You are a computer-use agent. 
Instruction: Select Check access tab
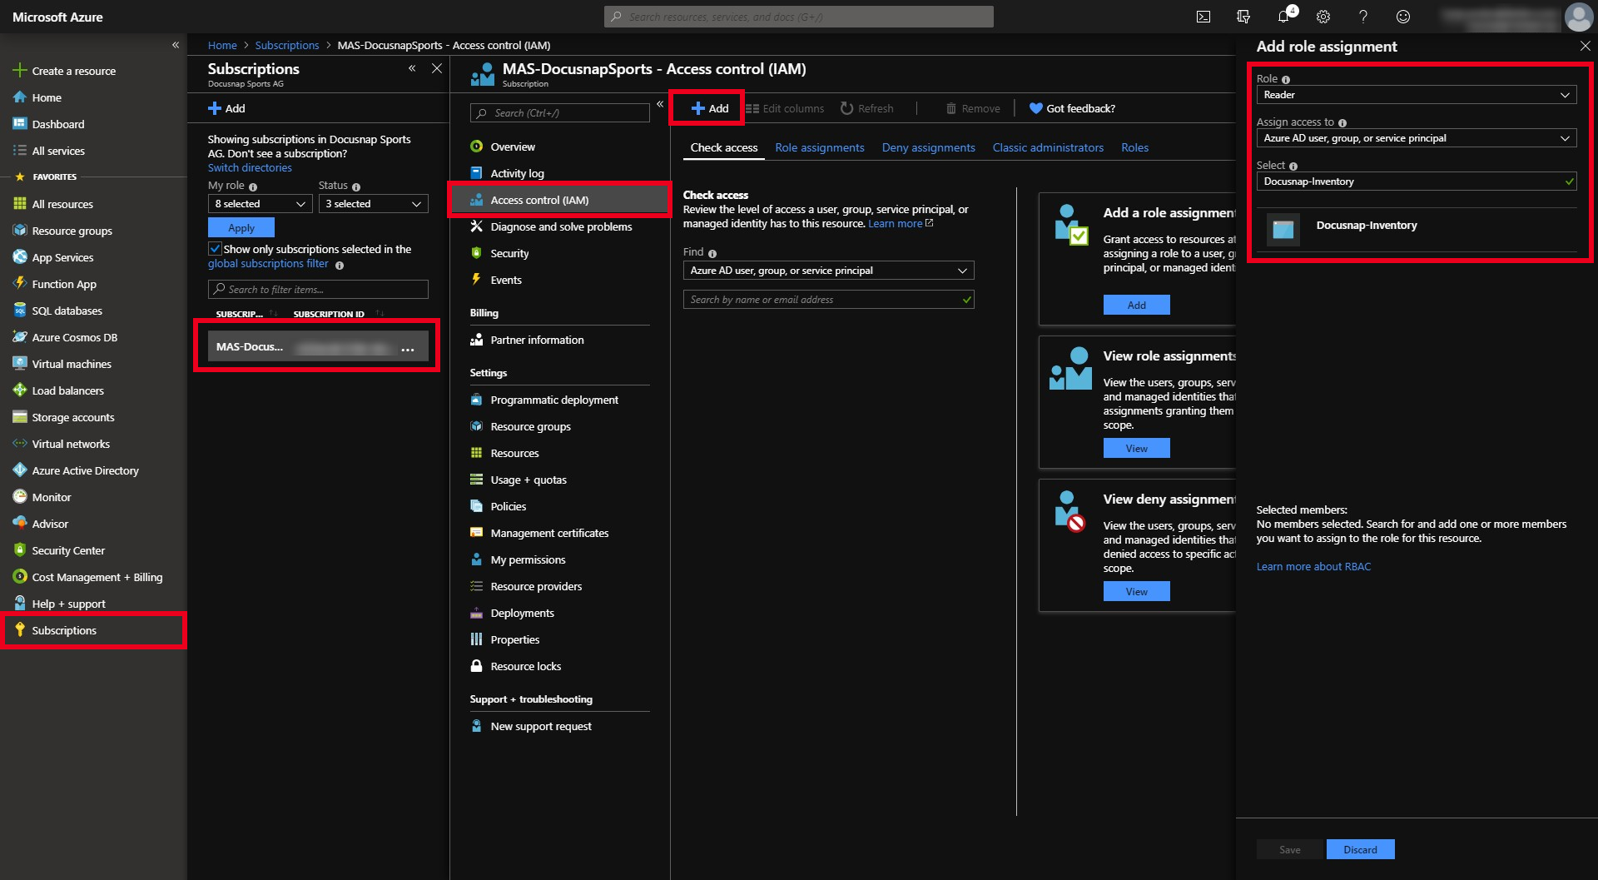(724, 147)
